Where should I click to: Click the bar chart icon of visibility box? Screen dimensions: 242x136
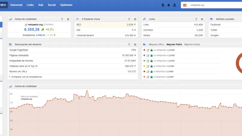pyautogui.click(x=10, y=19)
